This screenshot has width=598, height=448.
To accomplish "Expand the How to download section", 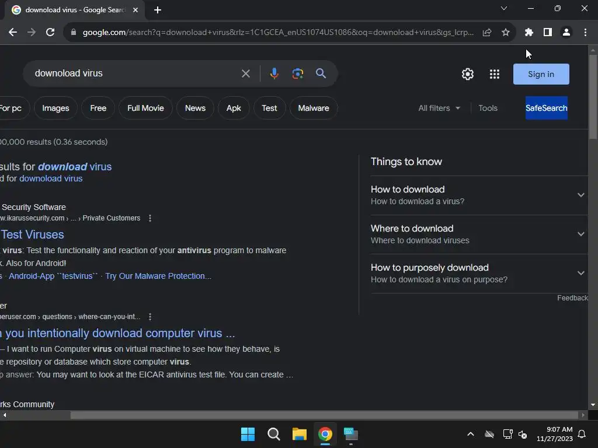I will [478, 195].
